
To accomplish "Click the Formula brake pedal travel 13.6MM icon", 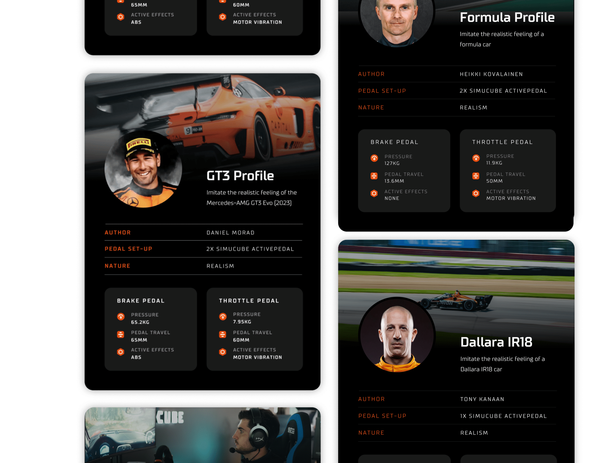I will 374,176.
